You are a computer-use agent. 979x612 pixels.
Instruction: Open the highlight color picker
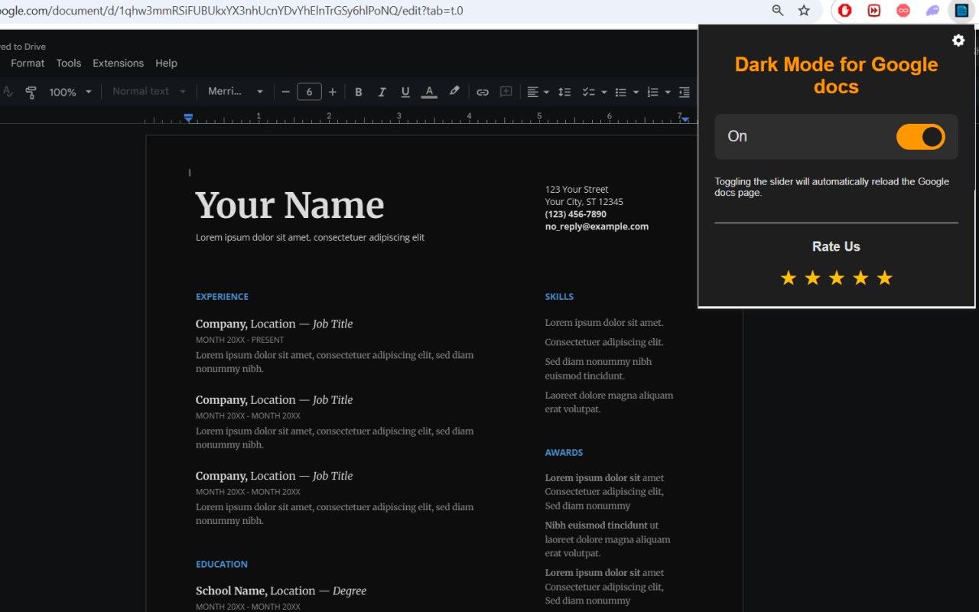(x=454, y=92)
